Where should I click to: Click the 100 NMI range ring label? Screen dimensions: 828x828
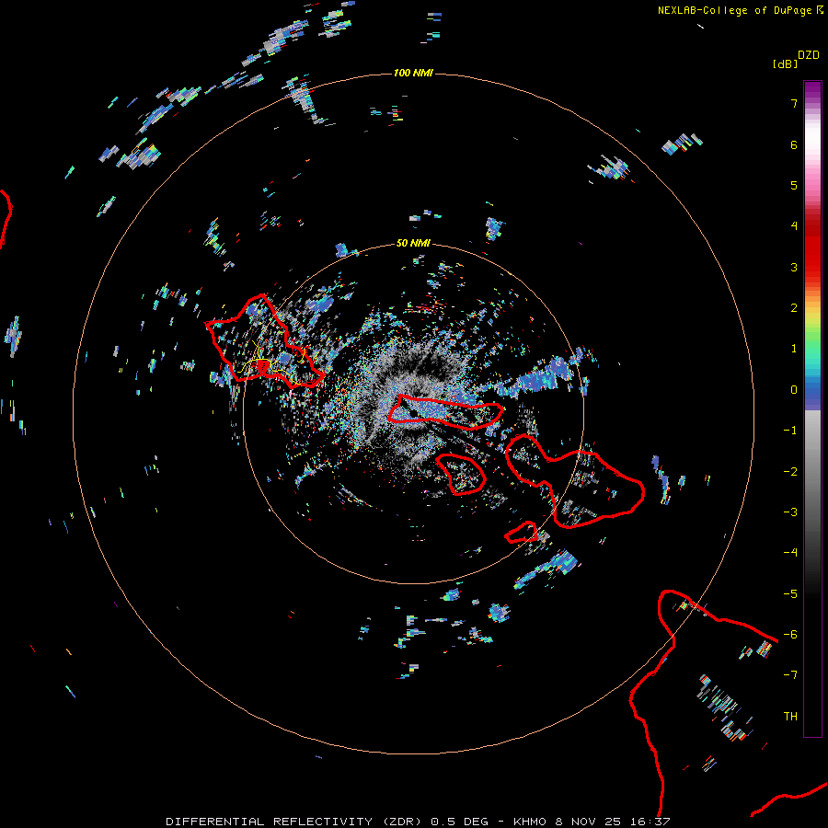click(x=413, y=73)
